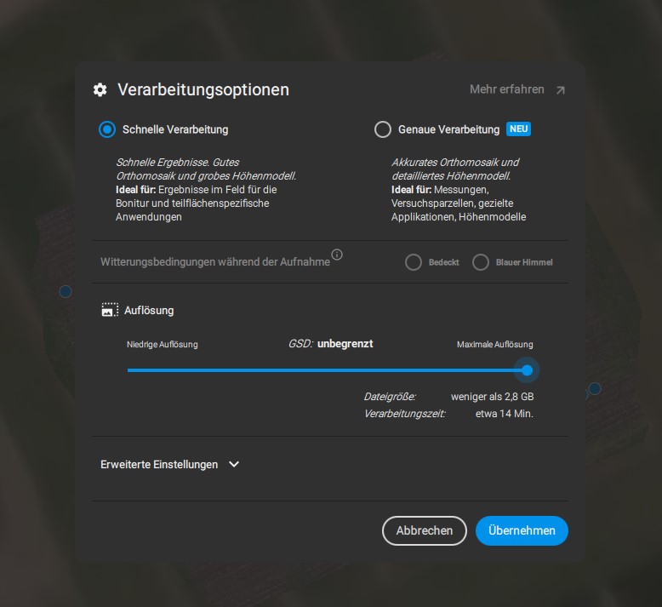662x607 pixels.
Task: Click the info icon after Witterungsbedingungen label
Action: 337,255
